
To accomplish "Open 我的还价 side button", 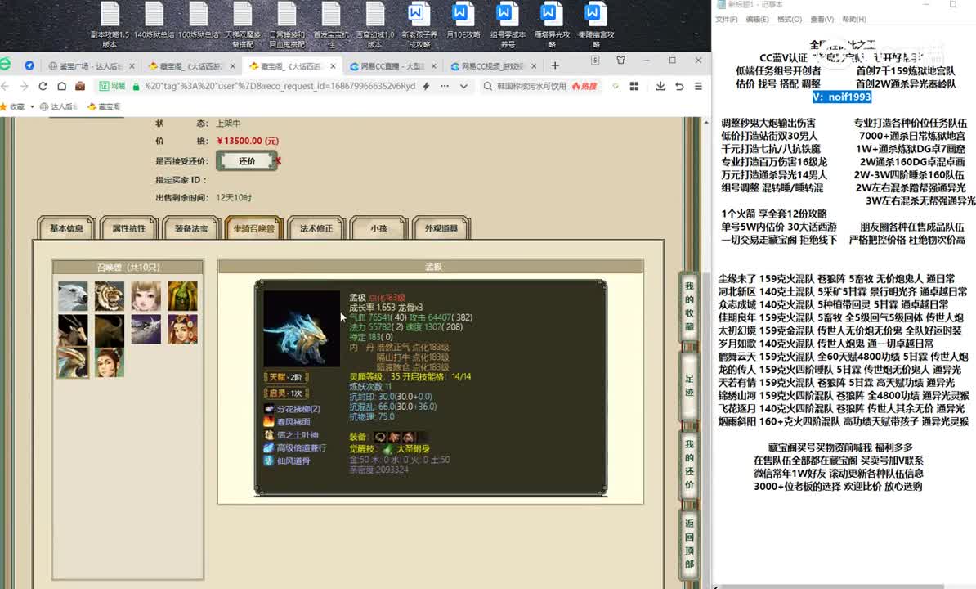I will click(689, 465).
